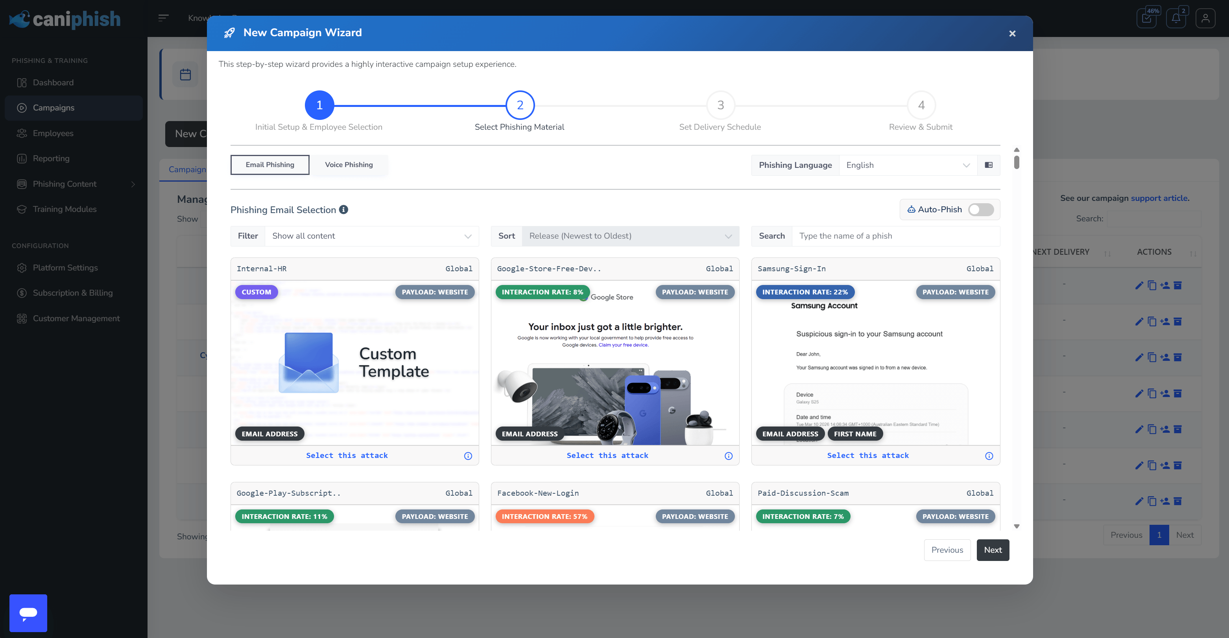
Task: Select this attack for Internal-HR
Action: (x=347, y=456)
